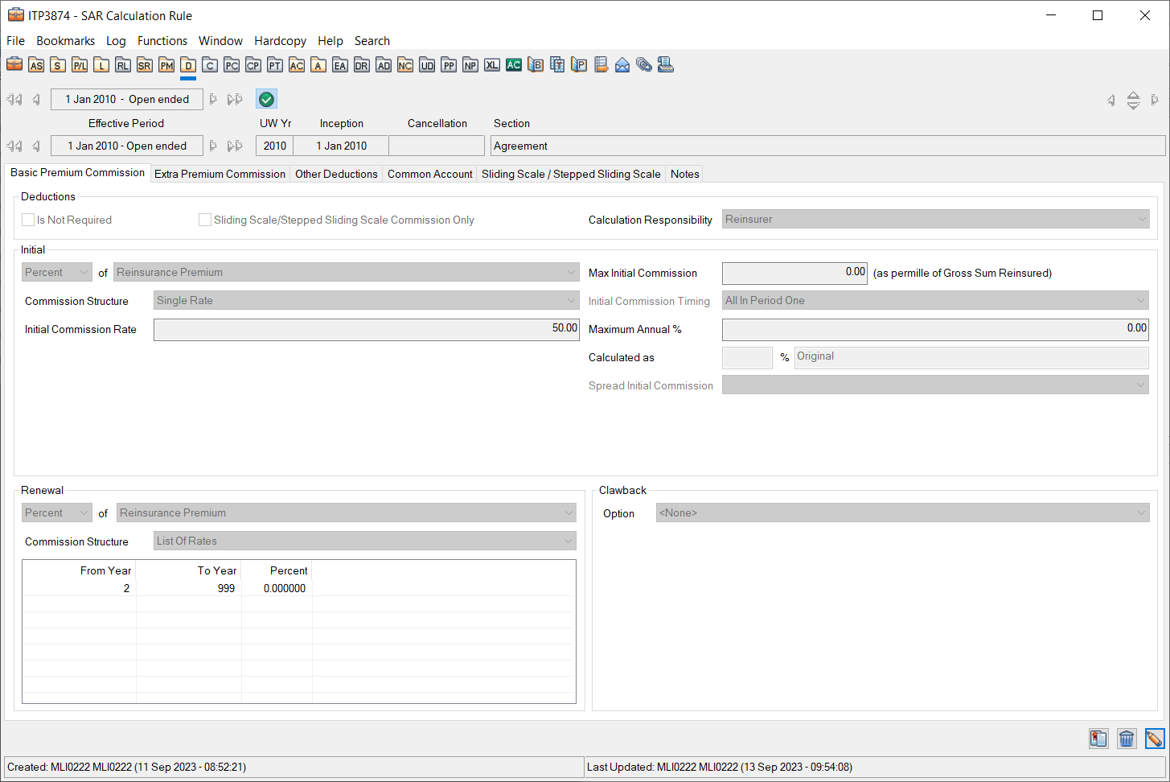Open the XL toolbar icon

[492, 65]
